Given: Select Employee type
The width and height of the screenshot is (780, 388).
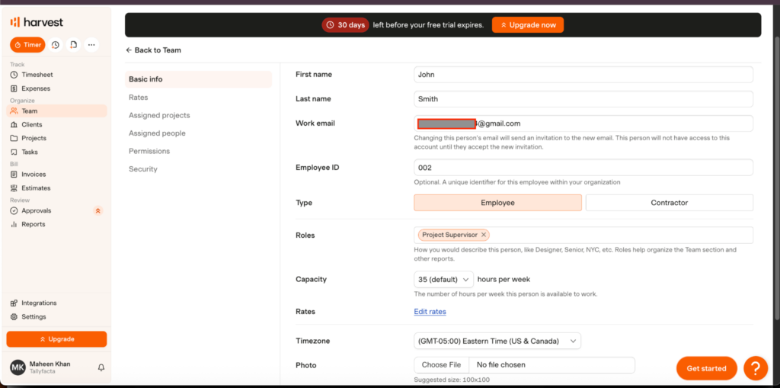Looking at the screenshot, I should tap(497, 203).
